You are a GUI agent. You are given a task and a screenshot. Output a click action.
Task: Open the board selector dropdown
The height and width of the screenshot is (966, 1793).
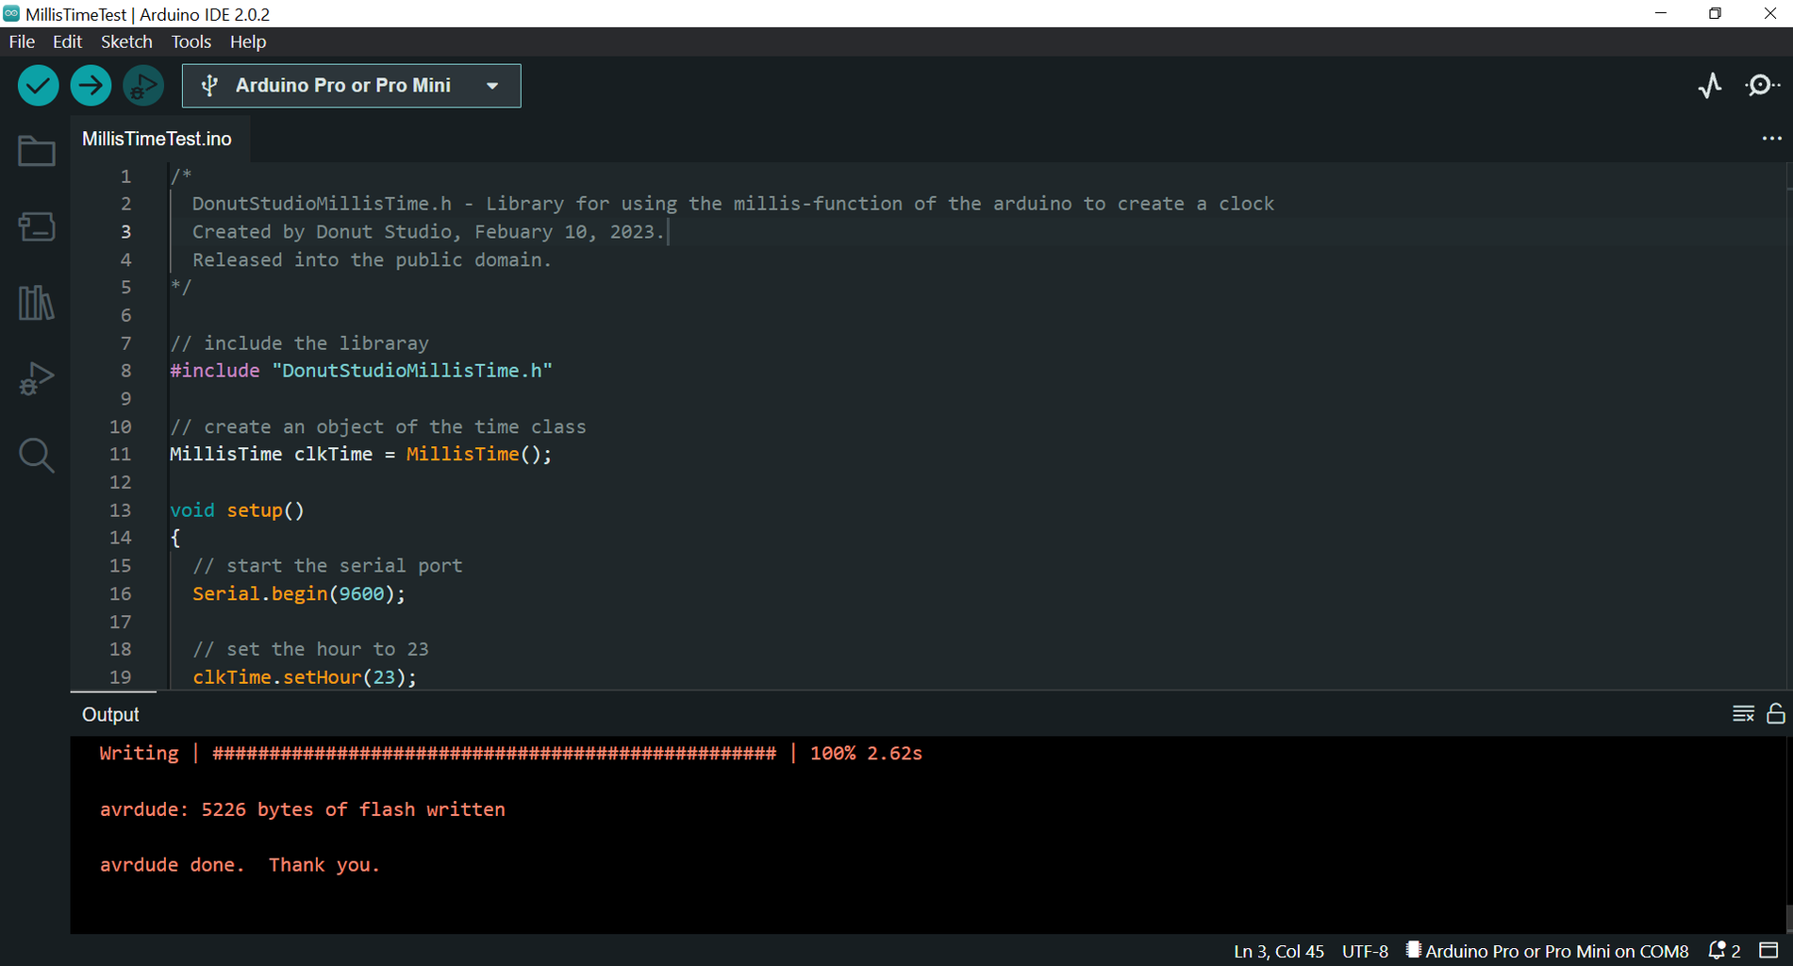492,85
